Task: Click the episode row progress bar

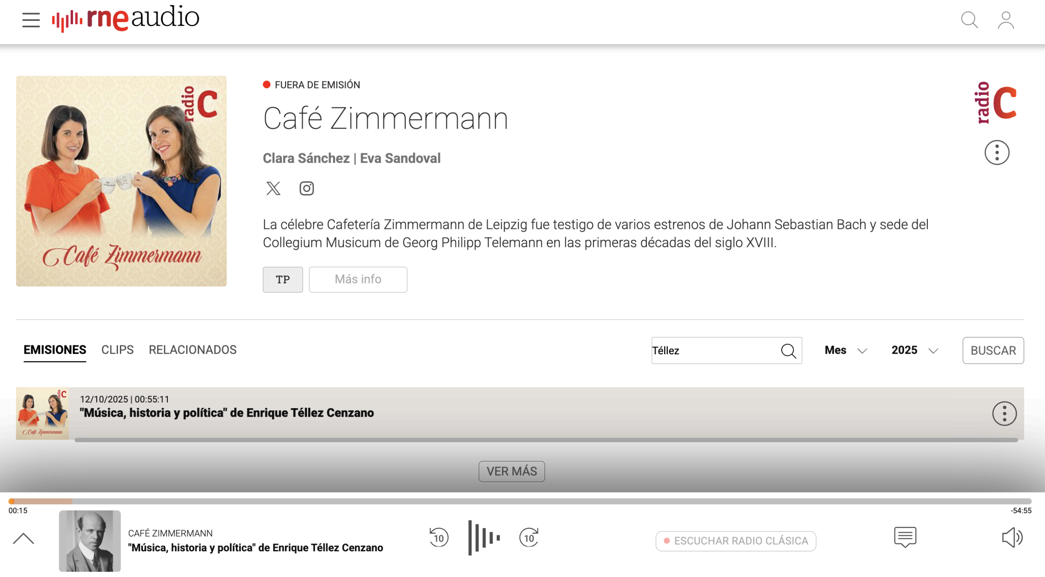Action: tap(546, 440)
